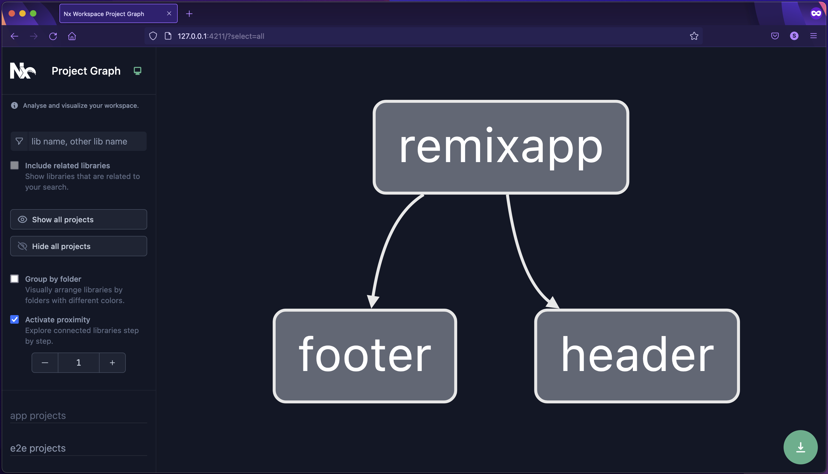Click the Nx logo in sidebar
The image size is (828, 474).
pyautogui.click(x=23, y=71)
